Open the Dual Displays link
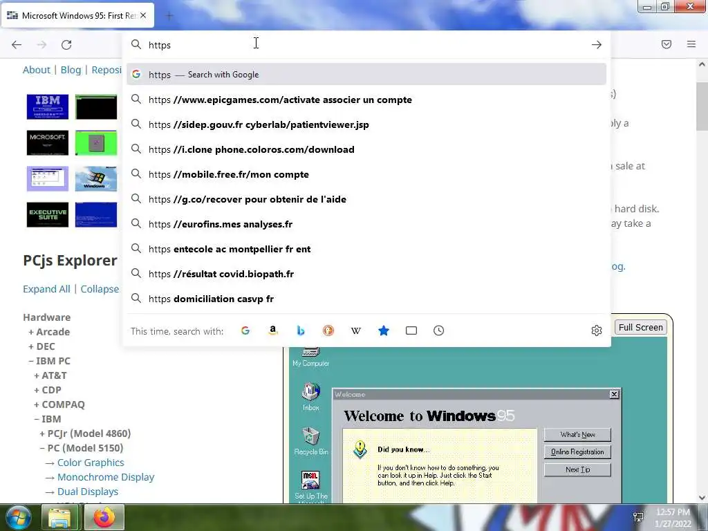The width and height of the screenshot is (708, 531). [x=88, y=492]
